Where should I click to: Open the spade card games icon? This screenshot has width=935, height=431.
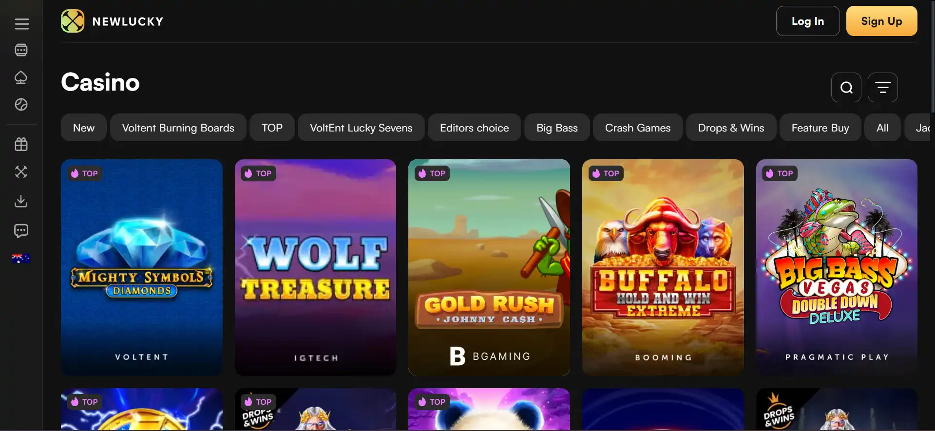coord(21,77)
